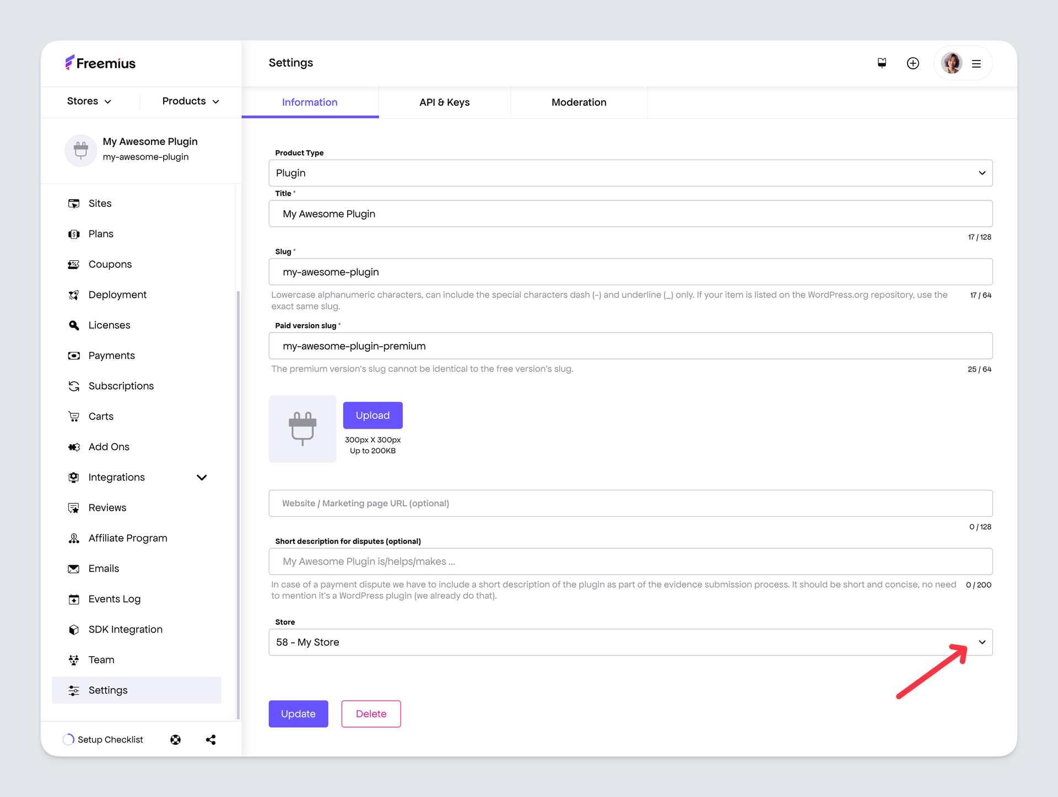Screen dimensions: 1058x797
Task: Click the Carts shopping cart icon
Action: click(74, 416)
